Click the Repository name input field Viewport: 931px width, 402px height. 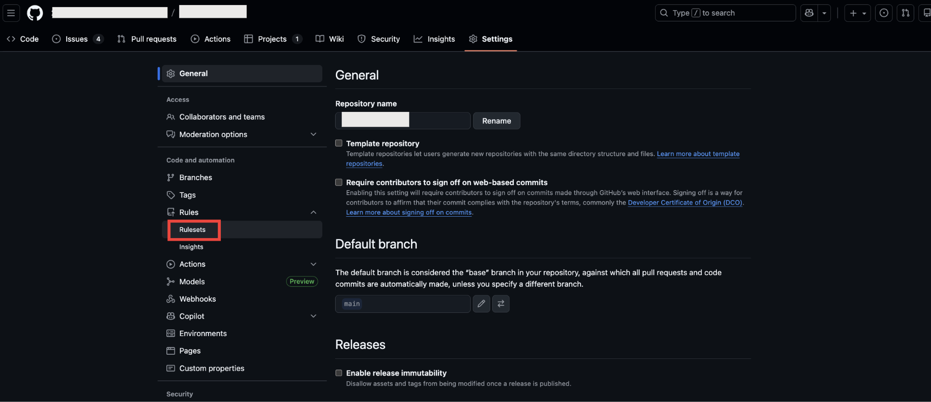(402, 121)
